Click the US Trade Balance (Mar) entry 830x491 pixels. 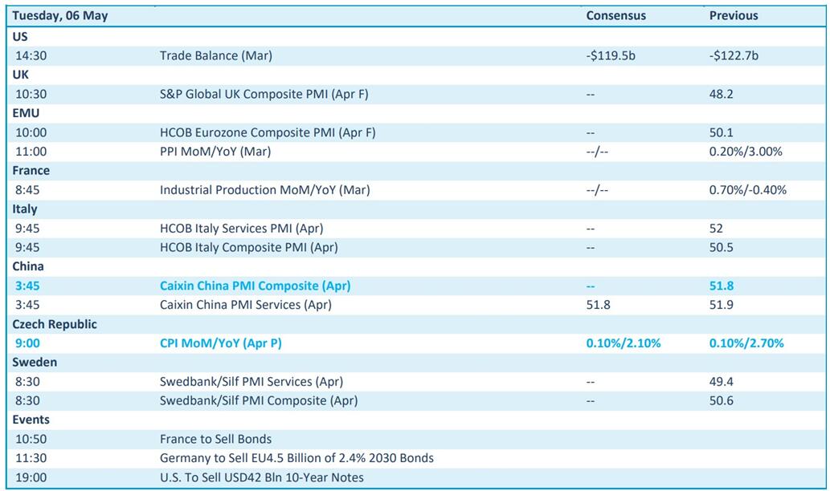point(215,55)
